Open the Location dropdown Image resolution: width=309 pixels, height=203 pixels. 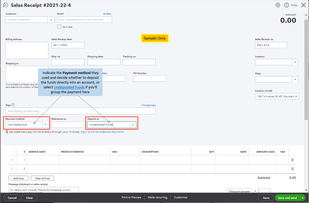(295, 62)
